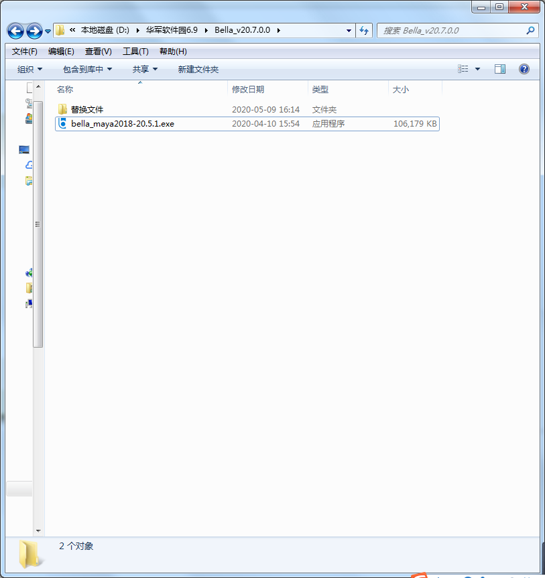Click the navigation pane scroll down arrow
545x578 pixels.
coord(38,531)
